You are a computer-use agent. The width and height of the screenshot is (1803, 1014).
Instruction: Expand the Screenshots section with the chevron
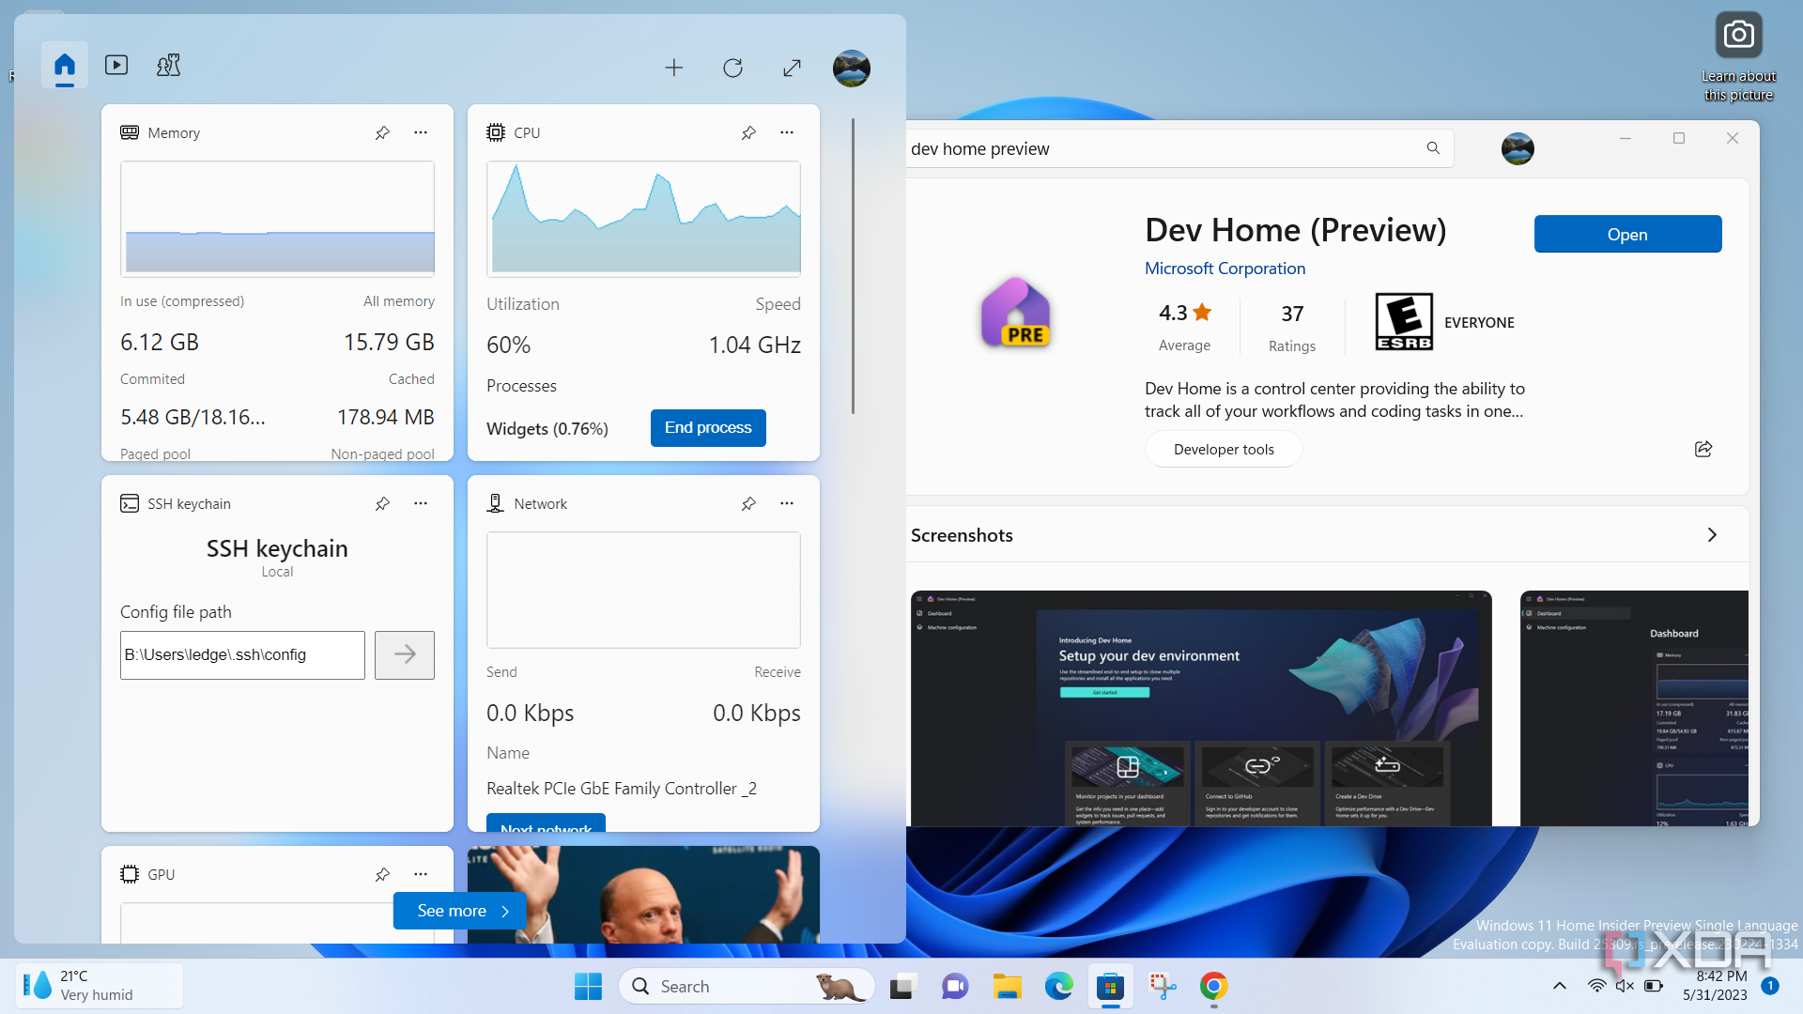tap(1711, 534)
